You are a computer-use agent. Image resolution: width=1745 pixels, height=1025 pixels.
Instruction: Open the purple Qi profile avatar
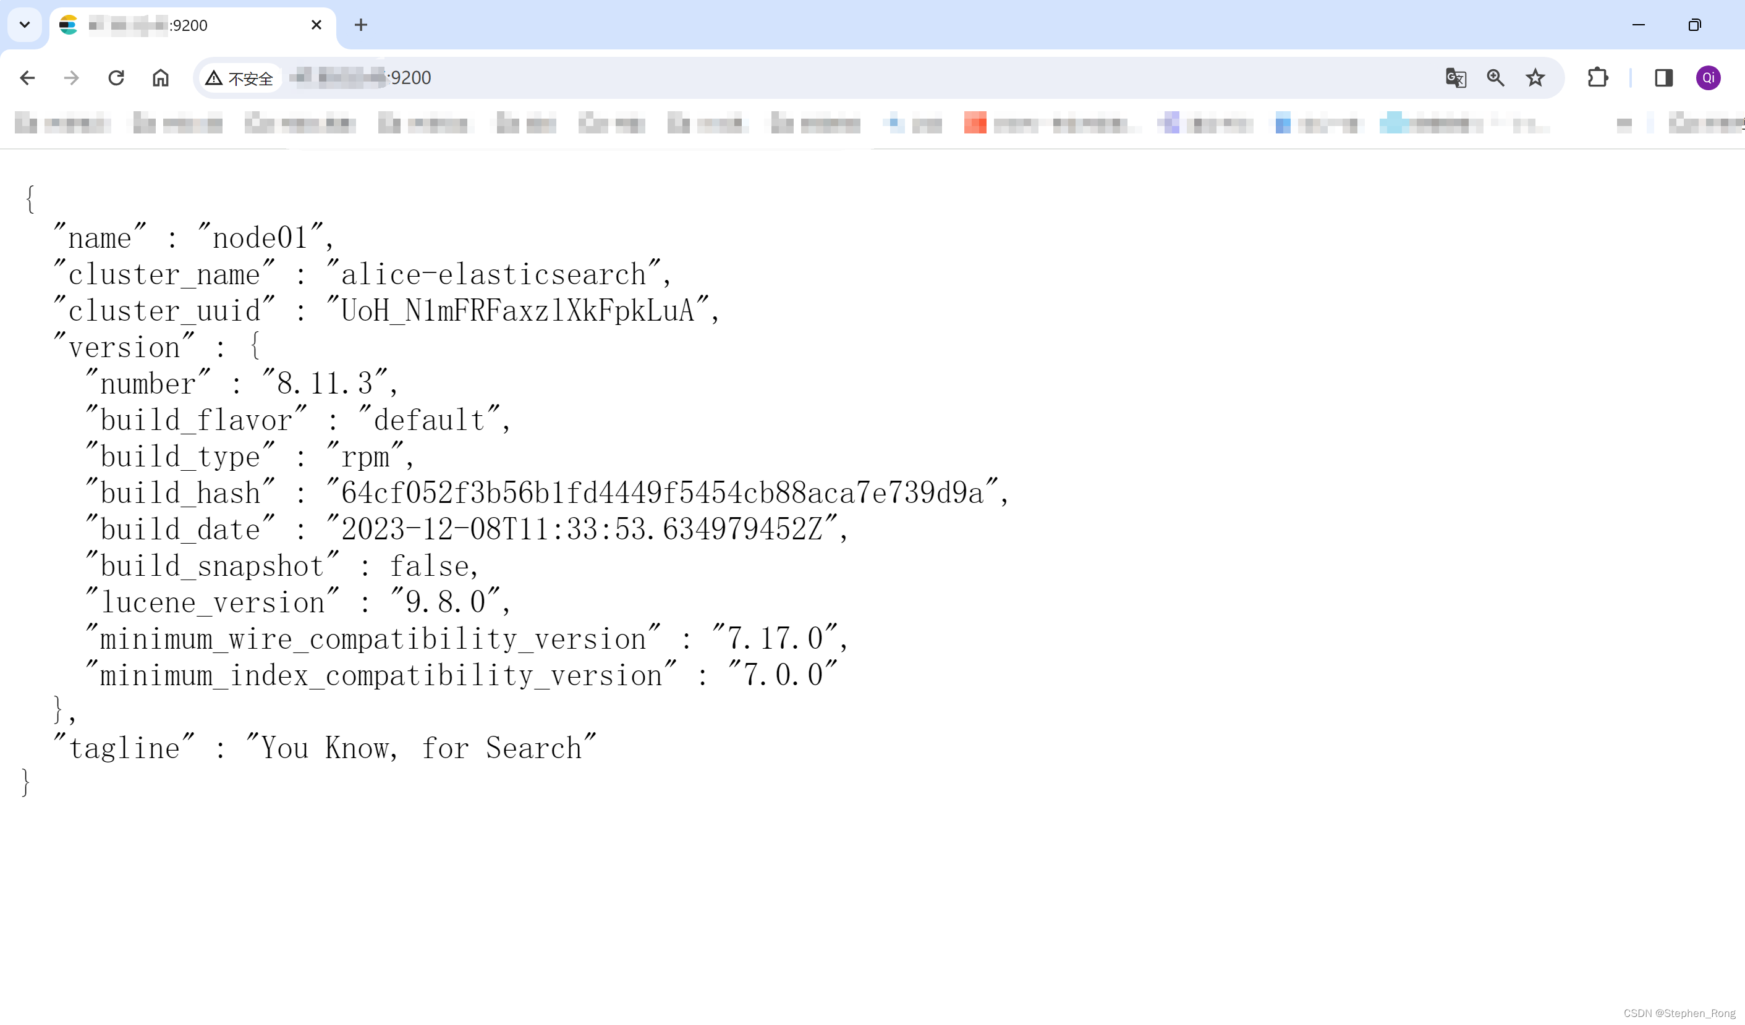click(1708, 77)
